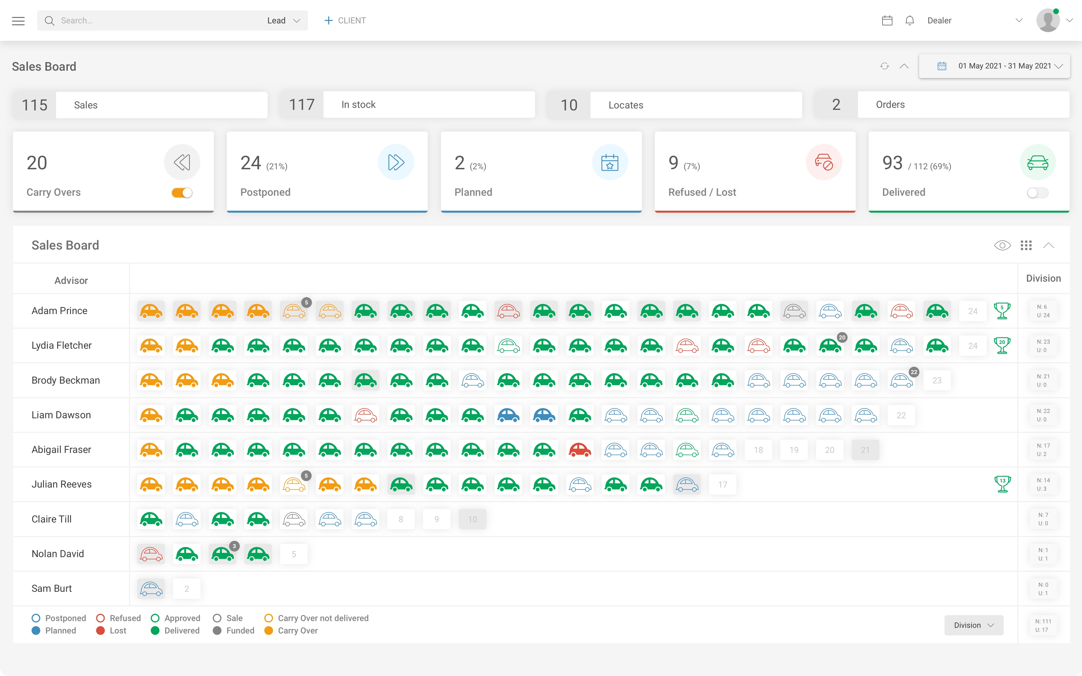Toggle the Carry Over legend filter
The width and height of the screenshot is (1082, 676).
coord(291,631)
